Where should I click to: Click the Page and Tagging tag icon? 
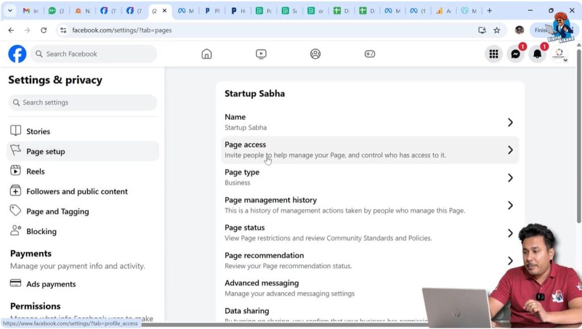coord(15,210)
